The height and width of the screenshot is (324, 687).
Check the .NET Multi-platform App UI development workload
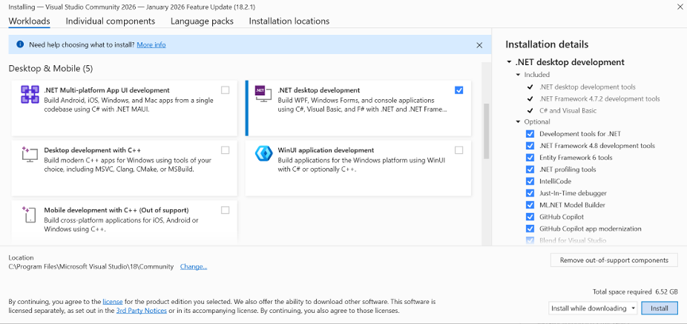(x=225, y=90)
